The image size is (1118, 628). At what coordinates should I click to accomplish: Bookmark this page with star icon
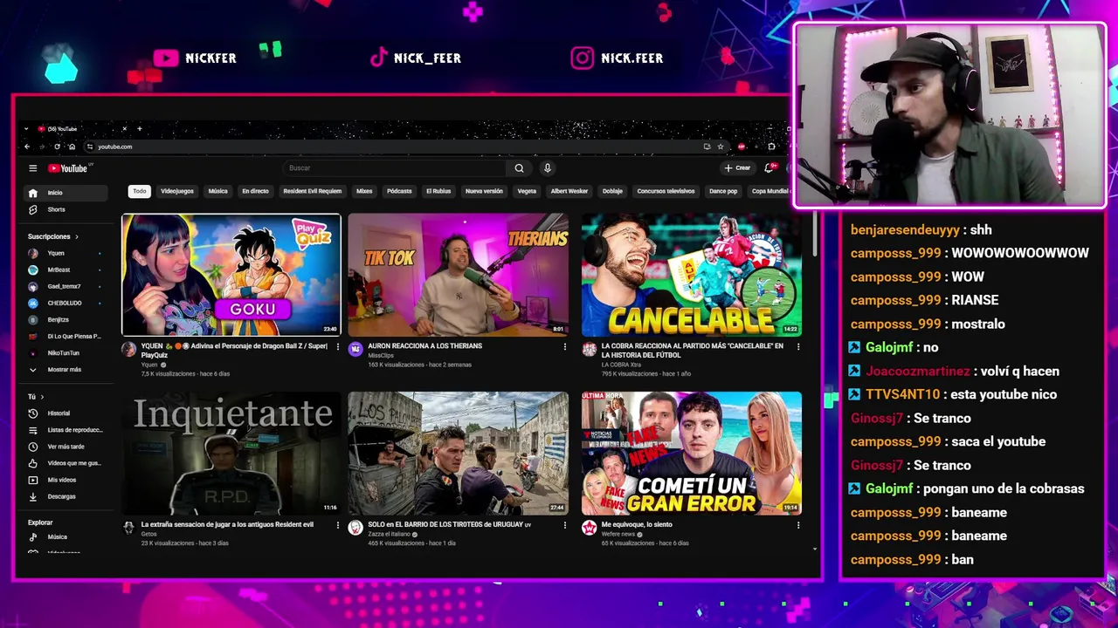point(720,147)
